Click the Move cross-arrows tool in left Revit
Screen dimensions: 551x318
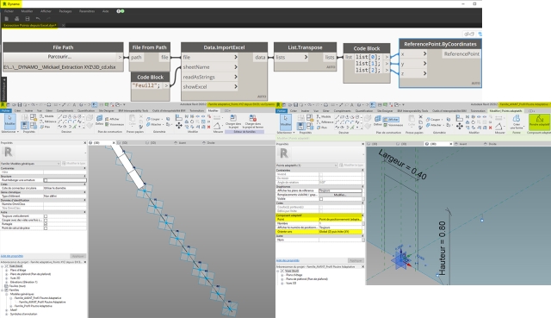click(x=178, y=125)
